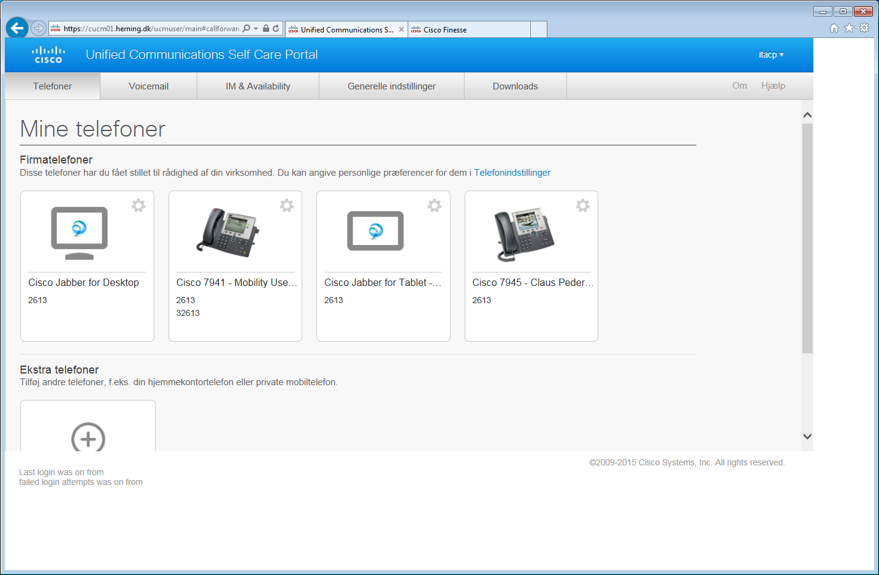
Task: Click the Cisco 7945 - Claus Peder… name
Action: (533, 282)
